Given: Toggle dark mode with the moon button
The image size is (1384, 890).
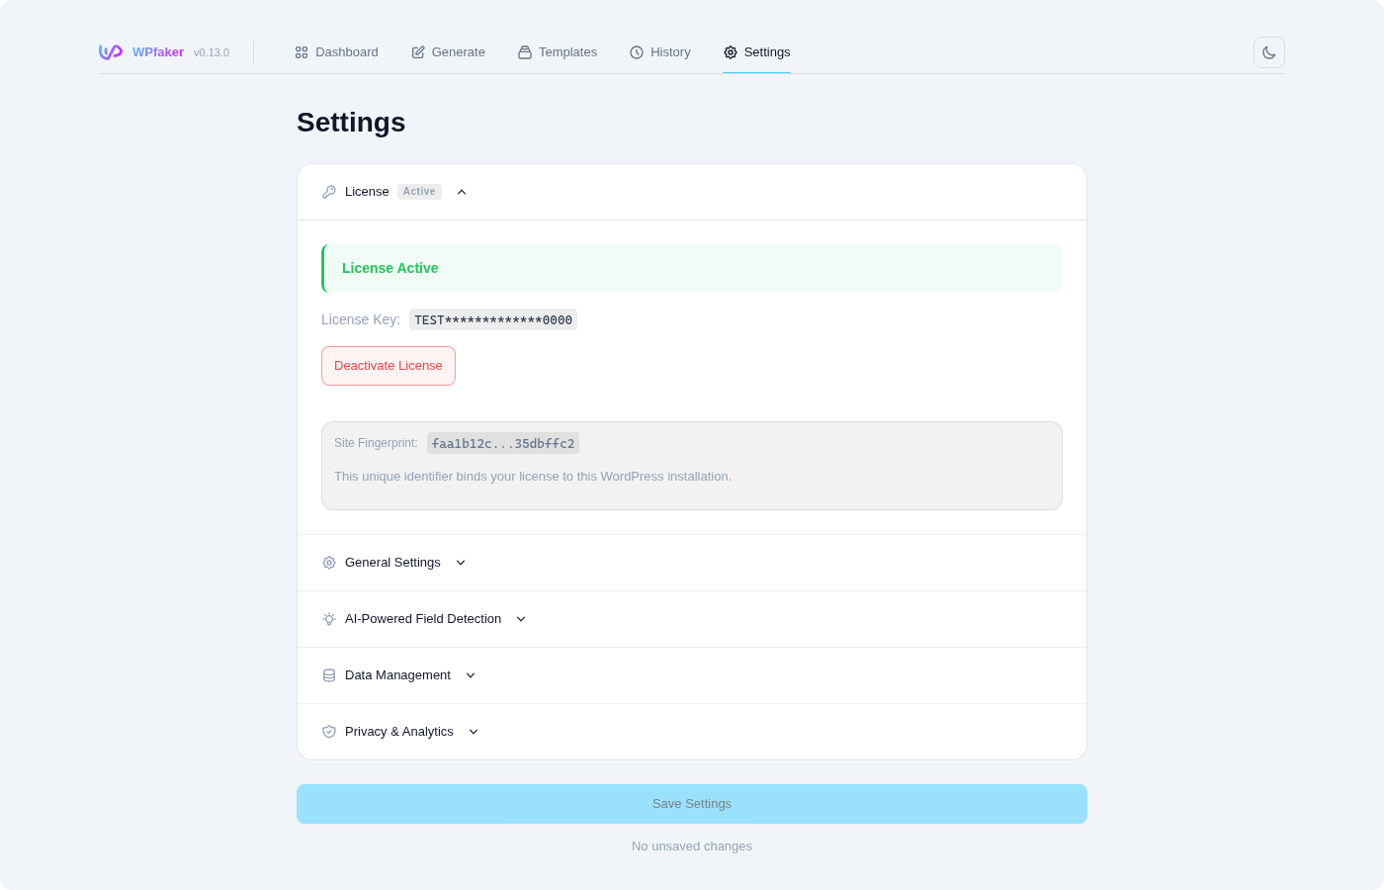Looking at the screenshot, I should click(x=1268, y=51).
